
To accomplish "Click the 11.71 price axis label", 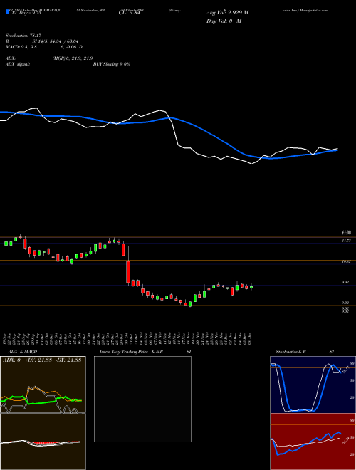I will pos(346,241).
